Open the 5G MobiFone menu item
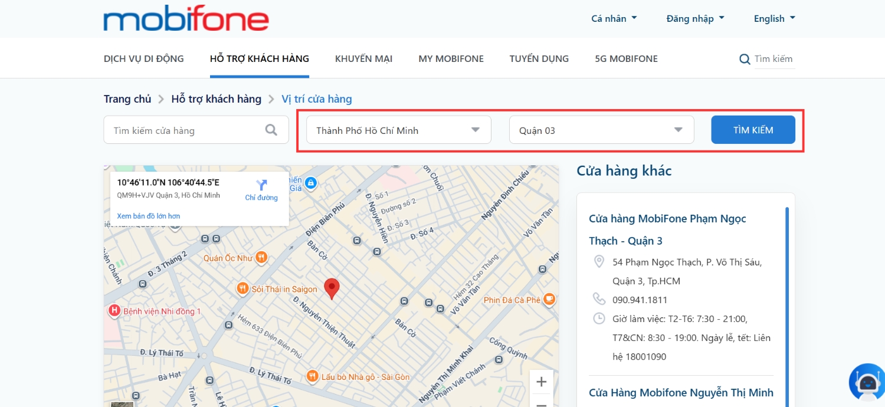This screenshot has width=885, height=407. tap(626, 58)
